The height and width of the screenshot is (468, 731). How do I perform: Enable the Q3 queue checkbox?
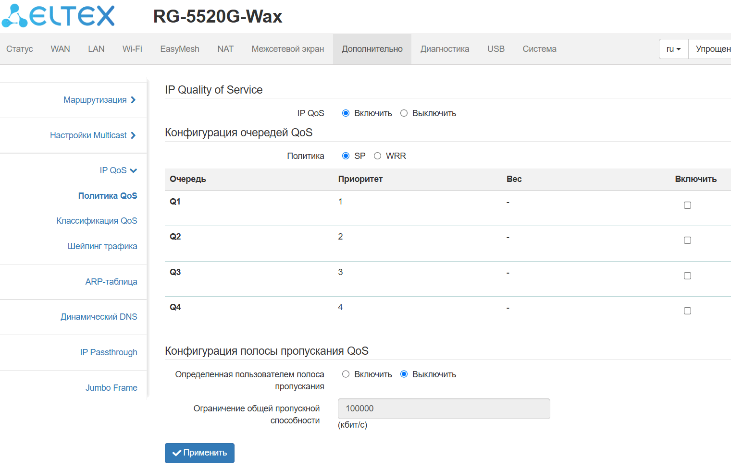687,276
